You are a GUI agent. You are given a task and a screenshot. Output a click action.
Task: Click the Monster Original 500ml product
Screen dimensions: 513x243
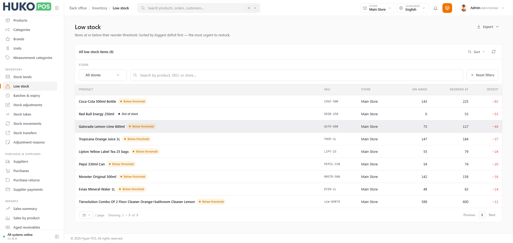98,177
